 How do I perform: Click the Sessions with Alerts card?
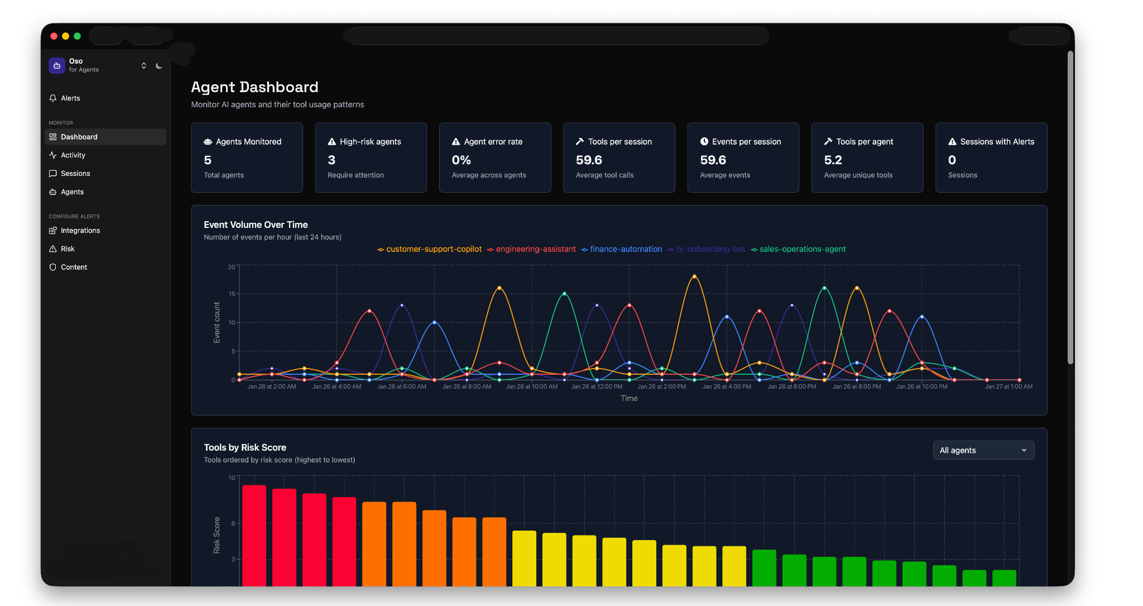click(x=991, y=158)
